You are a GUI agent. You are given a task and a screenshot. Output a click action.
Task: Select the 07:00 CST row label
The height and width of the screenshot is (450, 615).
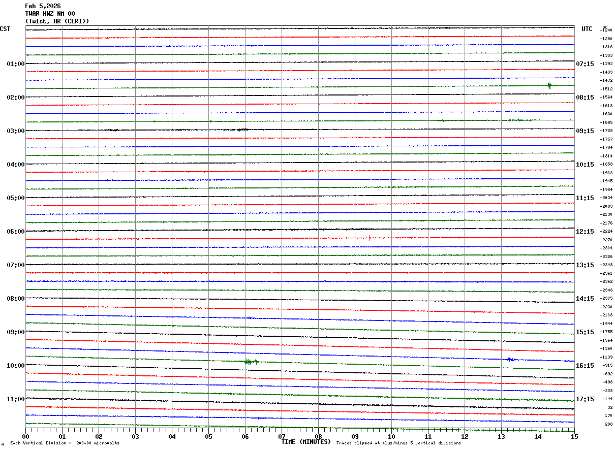(16, 265)
